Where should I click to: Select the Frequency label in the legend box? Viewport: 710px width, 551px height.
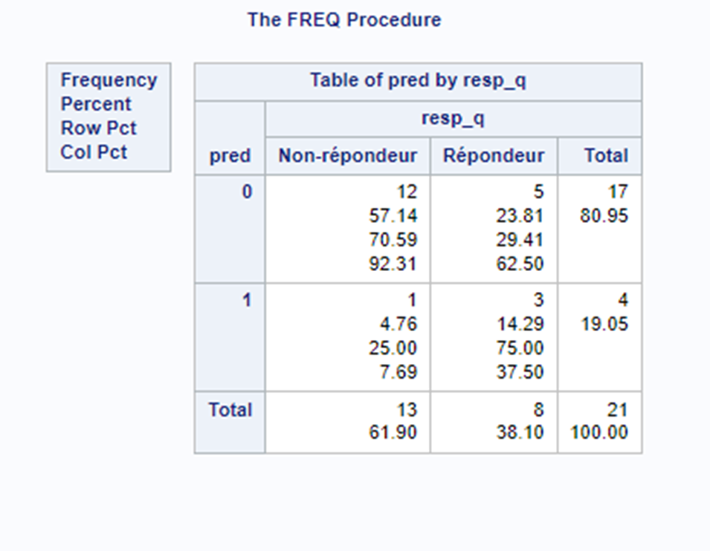point(109,80)
